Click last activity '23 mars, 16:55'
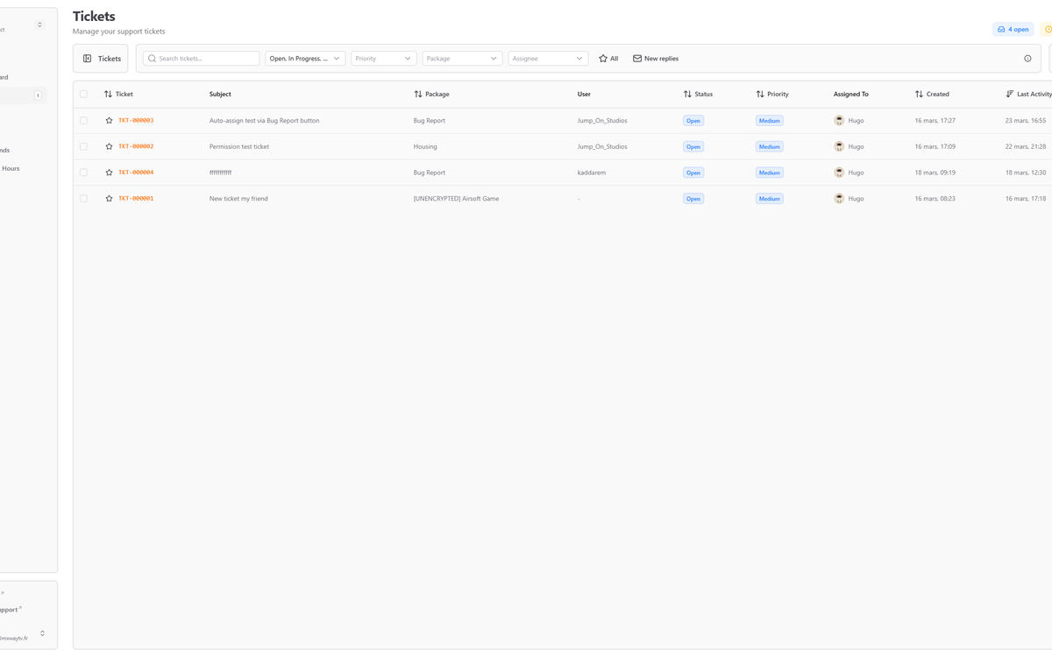This screenshot has width=1052, height=657. [x=1026, y=121]
